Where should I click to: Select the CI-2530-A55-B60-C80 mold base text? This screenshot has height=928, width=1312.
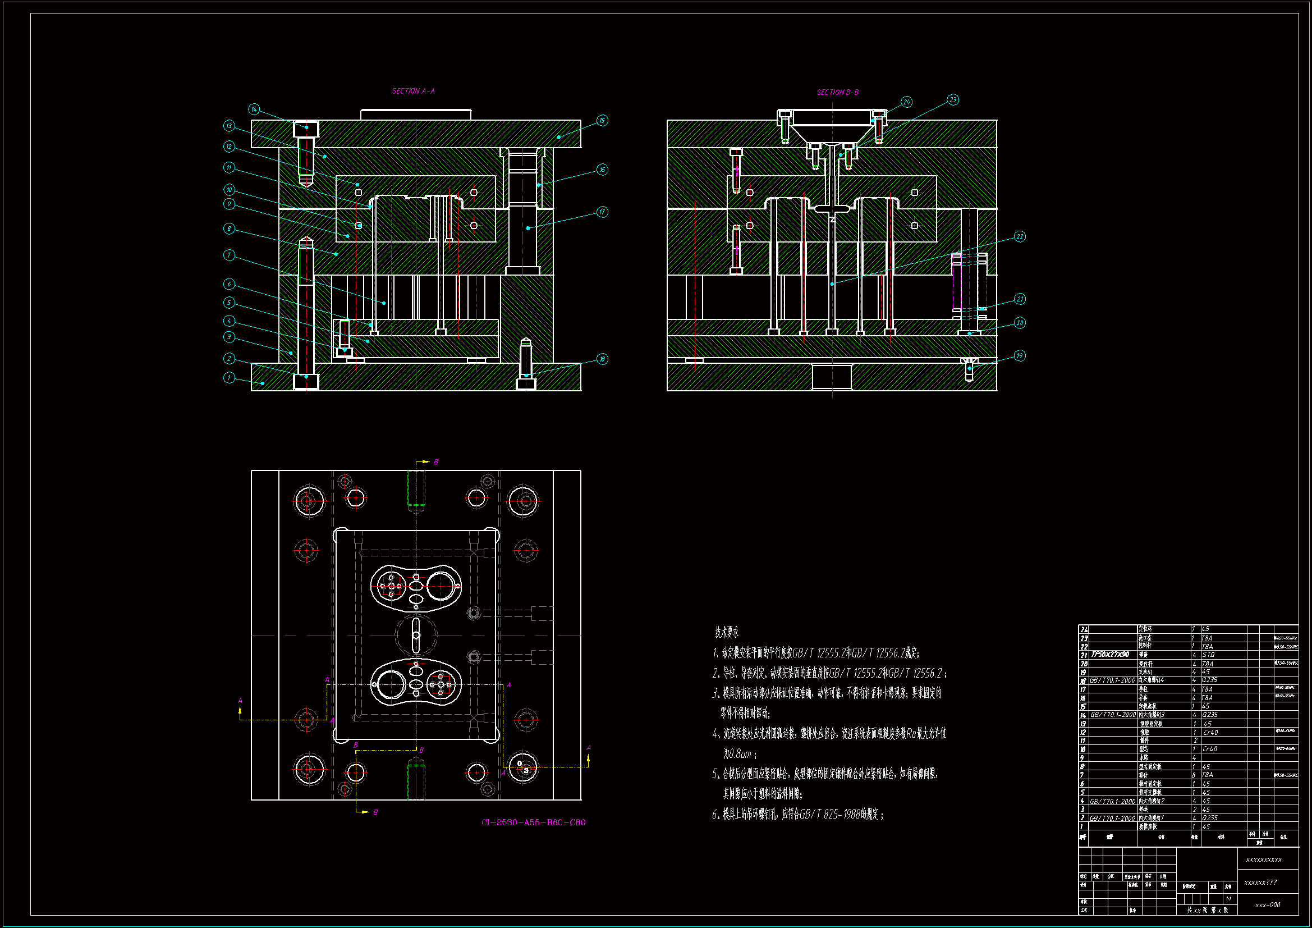(x=533, y=822)
